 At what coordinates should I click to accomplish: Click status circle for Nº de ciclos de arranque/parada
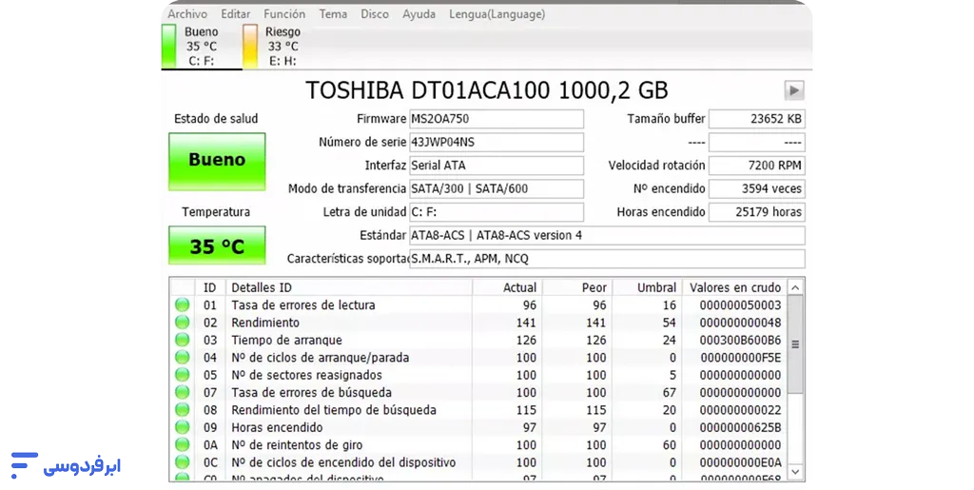182,357
